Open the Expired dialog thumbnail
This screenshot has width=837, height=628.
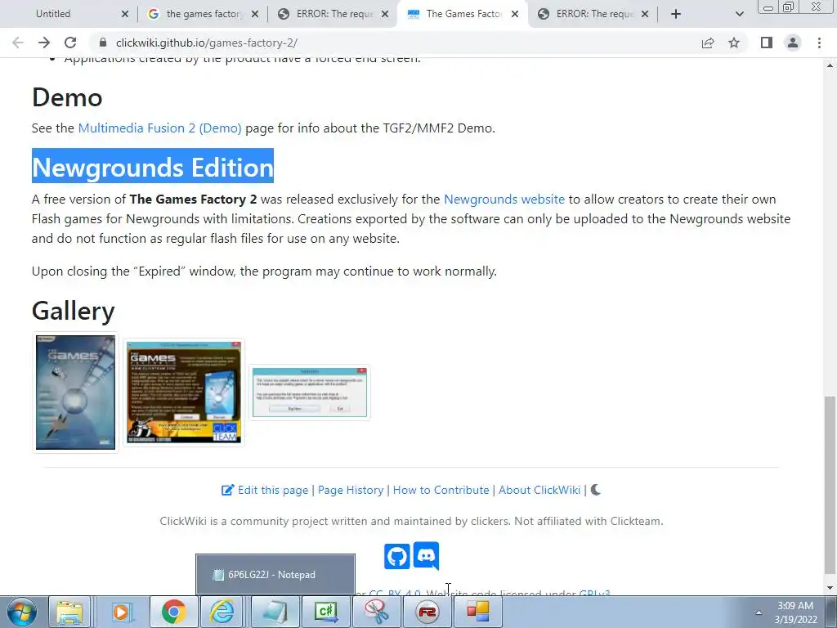[310, 392]
